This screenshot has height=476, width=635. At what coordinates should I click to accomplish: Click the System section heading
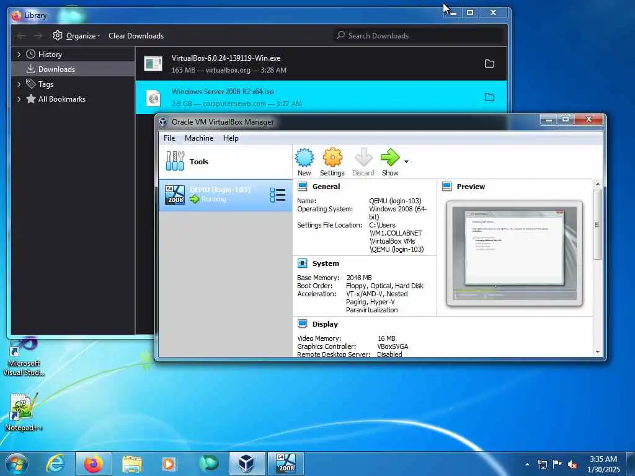coord(326,263)
